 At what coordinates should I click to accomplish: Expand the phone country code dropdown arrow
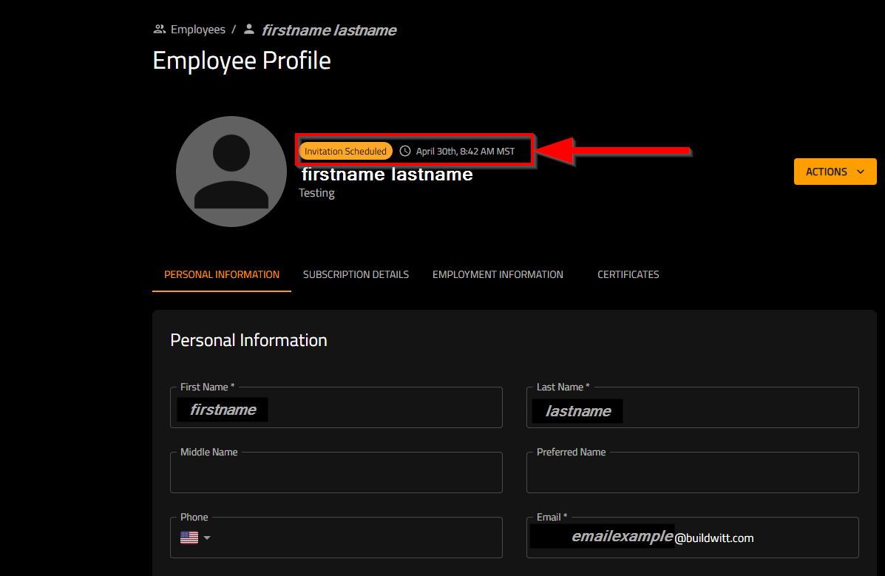[x=207, y=538]
